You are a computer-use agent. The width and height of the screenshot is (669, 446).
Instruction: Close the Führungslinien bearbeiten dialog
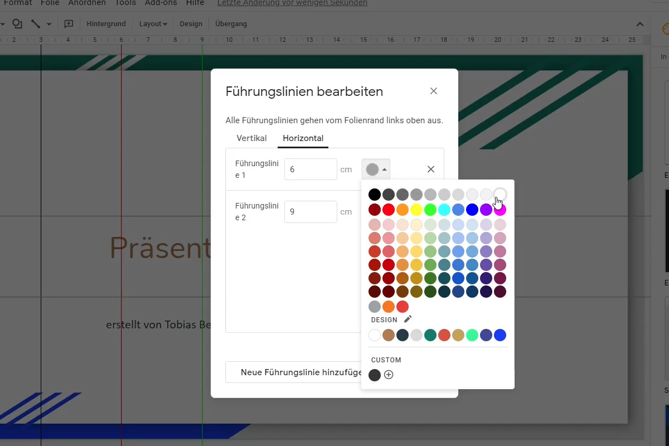coord(434,91)
